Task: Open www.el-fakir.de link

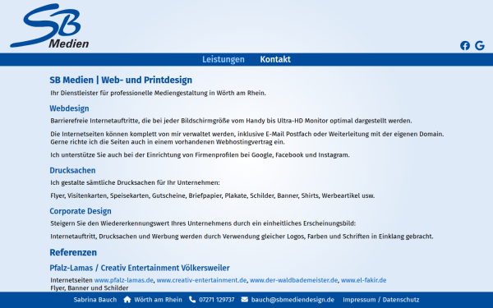Action: (x=363, y=280)
